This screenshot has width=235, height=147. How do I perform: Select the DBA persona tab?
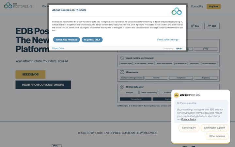[212, 26]
